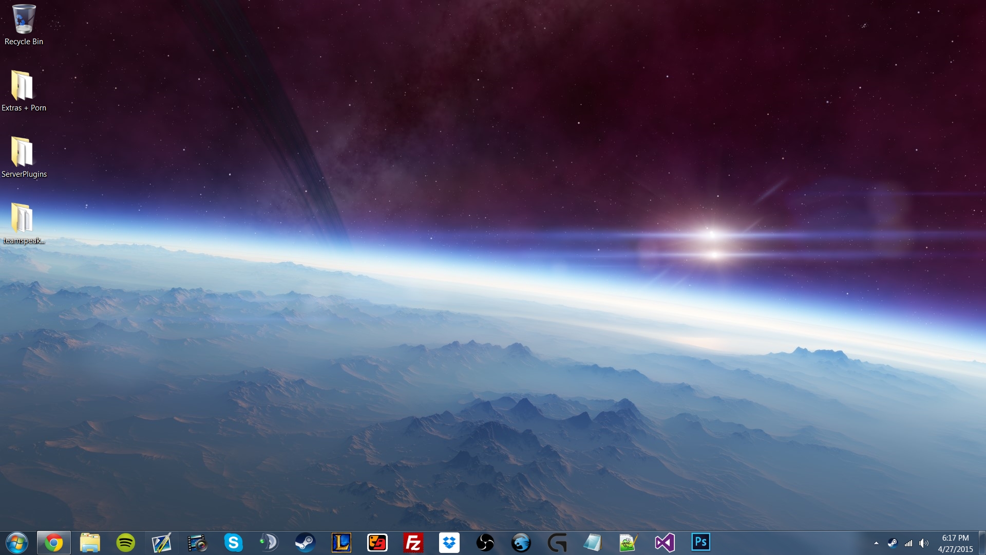Open Logitech Gaming Software taskbar icon
Image resolution: width=986 pixels, height=555 pixels.
pos(557,543)
